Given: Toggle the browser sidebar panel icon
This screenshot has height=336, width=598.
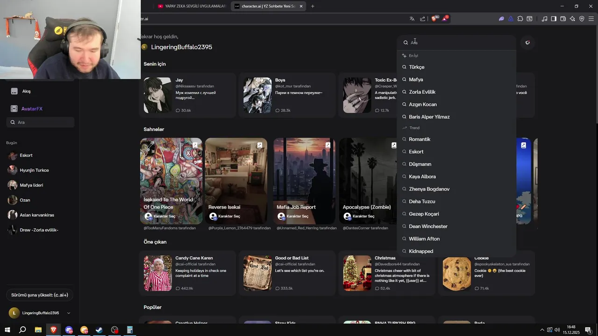Looking at the screenshot, I should coord(554,19).
